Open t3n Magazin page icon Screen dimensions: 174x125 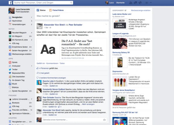(10, 36)
